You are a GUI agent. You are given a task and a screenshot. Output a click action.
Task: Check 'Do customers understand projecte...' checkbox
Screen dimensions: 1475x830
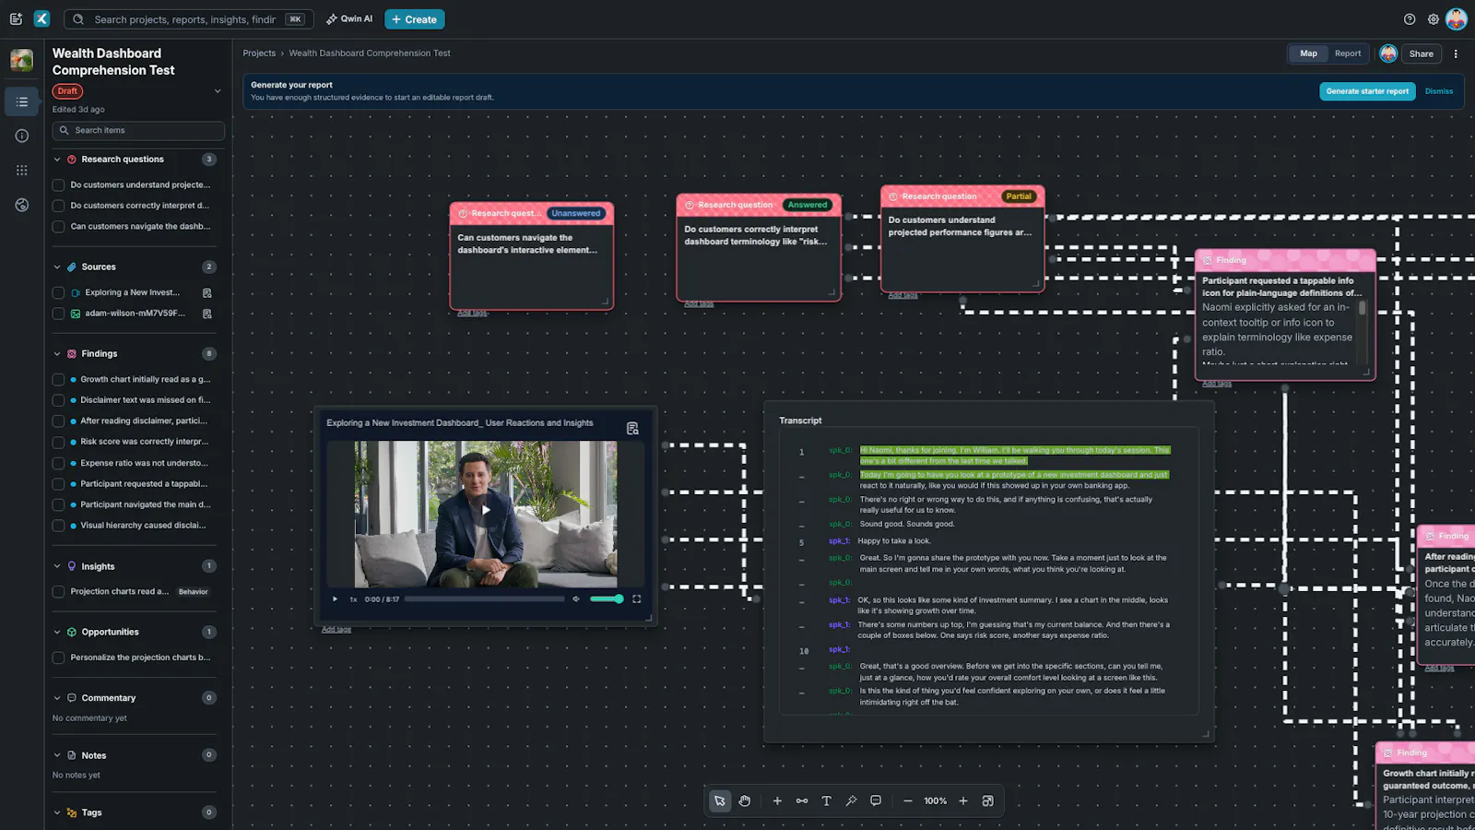[59, 185]
